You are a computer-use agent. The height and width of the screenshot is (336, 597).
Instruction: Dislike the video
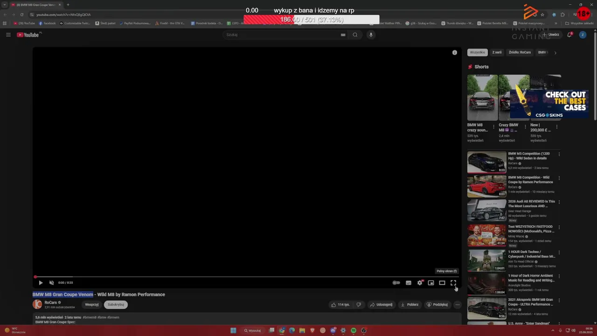pos(359,305)
